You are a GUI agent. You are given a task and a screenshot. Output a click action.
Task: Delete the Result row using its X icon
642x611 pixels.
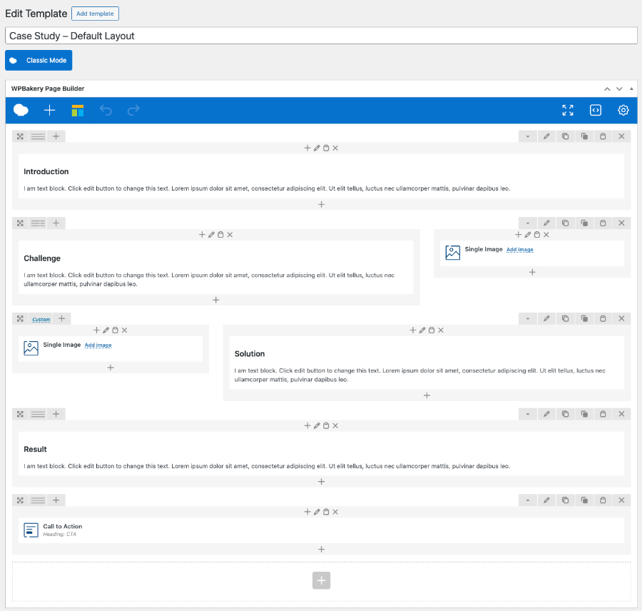click(621, 414)
